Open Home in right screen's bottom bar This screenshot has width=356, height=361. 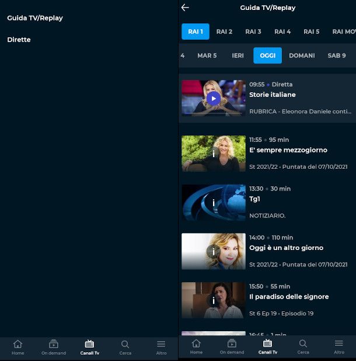[196, 347]
